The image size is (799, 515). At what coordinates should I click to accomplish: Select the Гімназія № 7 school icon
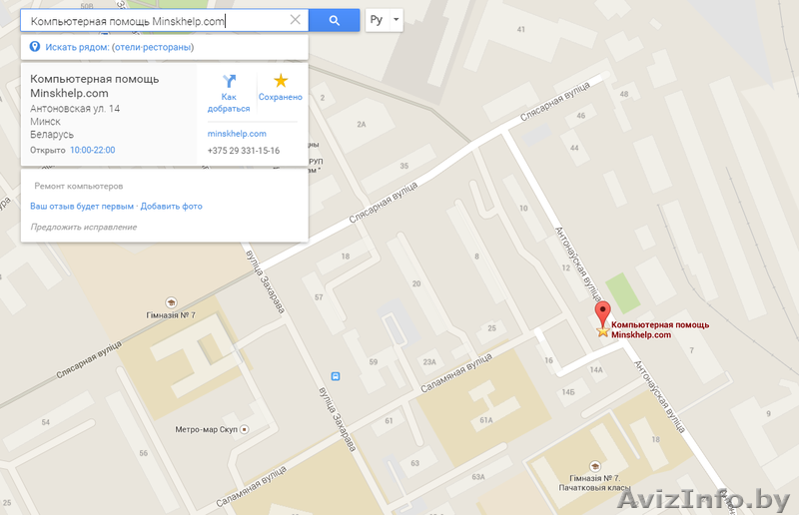tap(171, 302)
